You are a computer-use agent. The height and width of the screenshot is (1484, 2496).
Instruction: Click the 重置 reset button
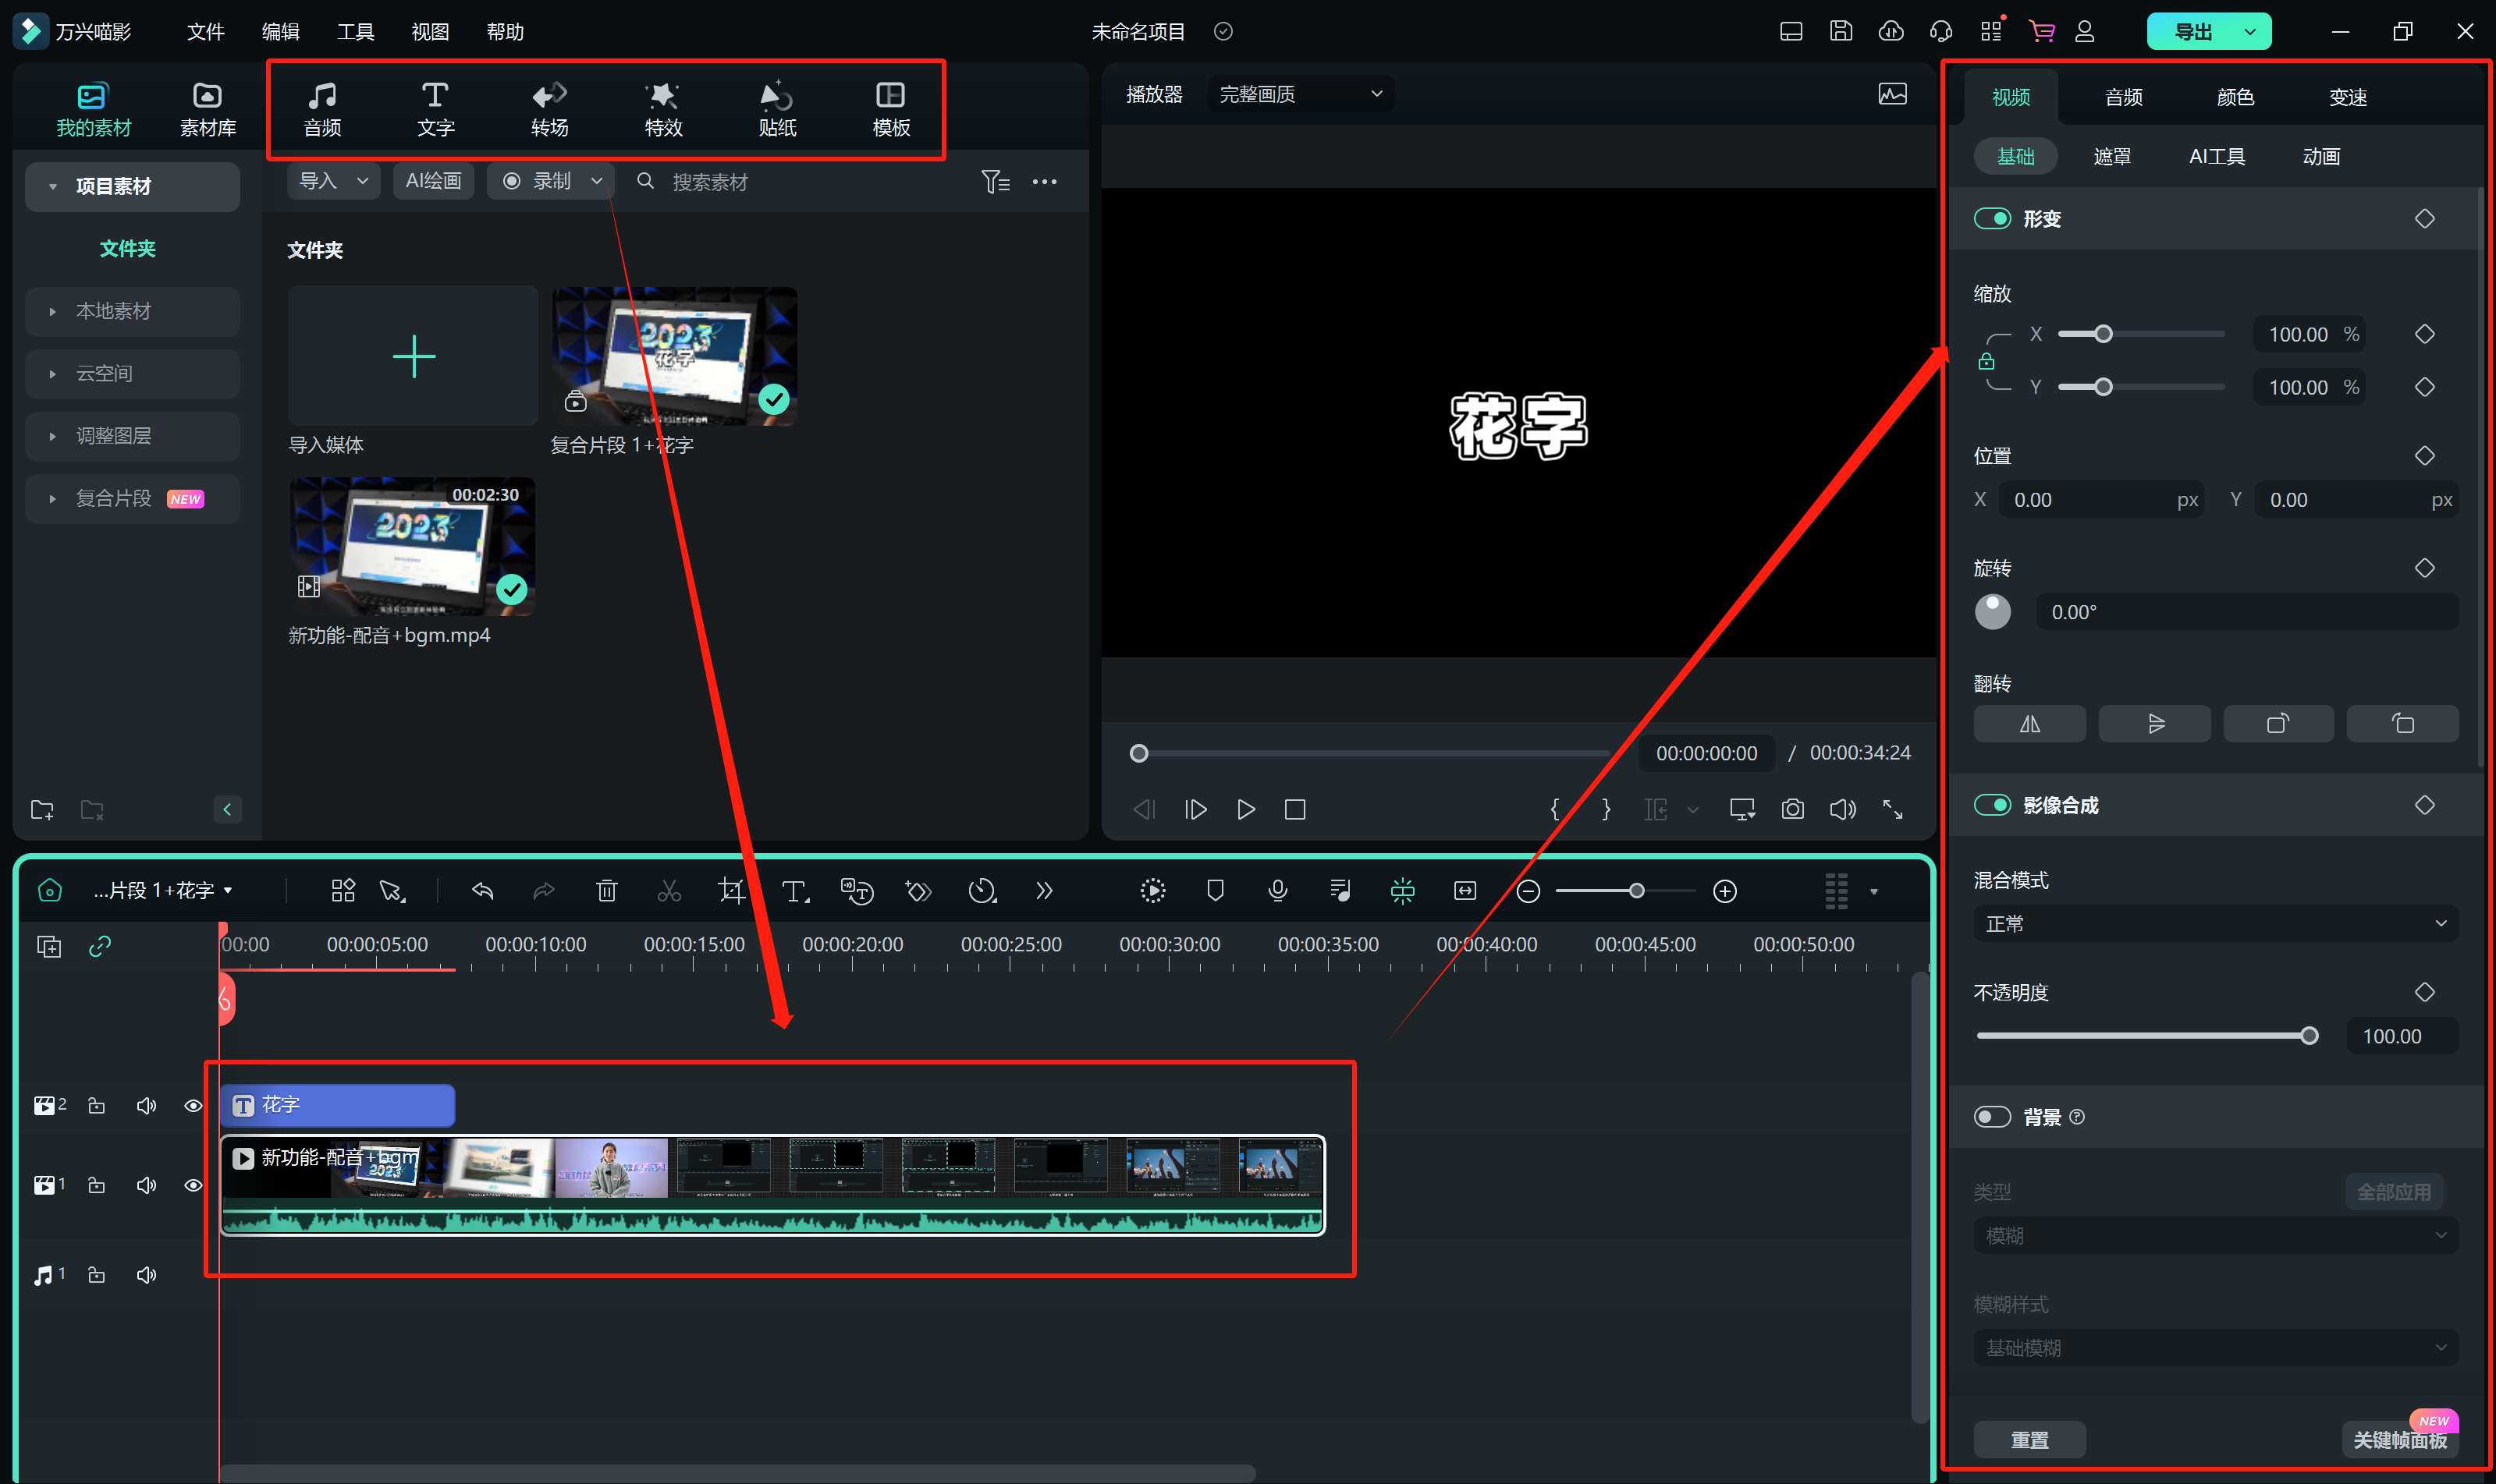tap(2029, 1440)
